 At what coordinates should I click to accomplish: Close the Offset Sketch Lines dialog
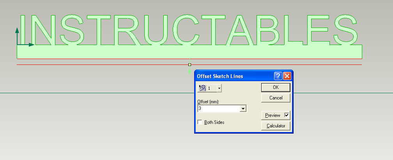pyautogui.click(x=287, y=76)
